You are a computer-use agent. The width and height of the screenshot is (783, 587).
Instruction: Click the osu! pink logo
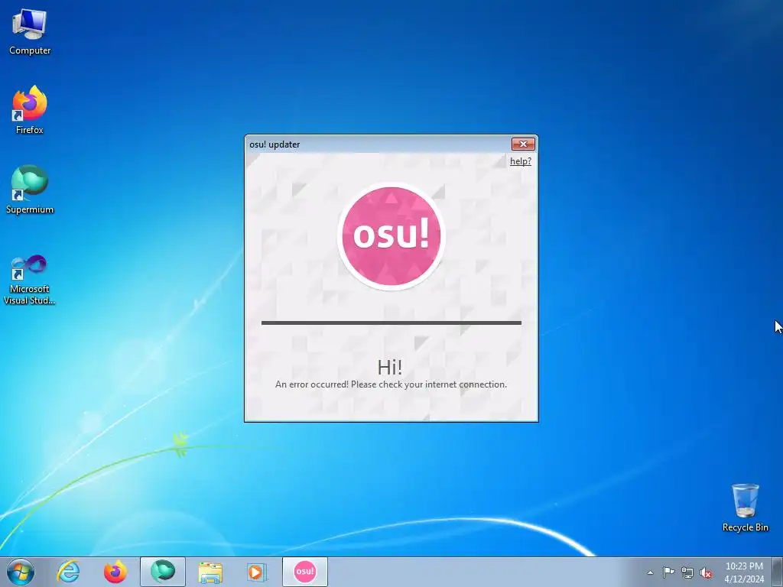[391, 235]
